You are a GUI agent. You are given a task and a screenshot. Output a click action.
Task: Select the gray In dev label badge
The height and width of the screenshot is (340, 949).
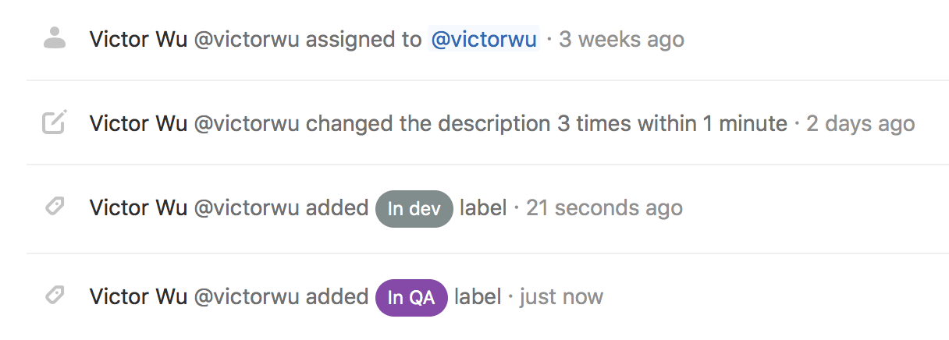(x=414, y=209)
